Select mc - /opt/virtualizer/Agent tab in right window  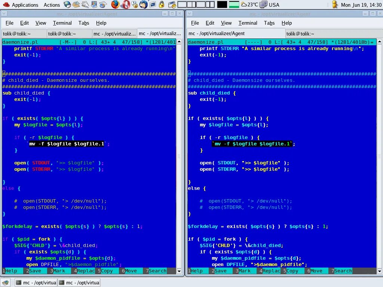tap(236, 34)
